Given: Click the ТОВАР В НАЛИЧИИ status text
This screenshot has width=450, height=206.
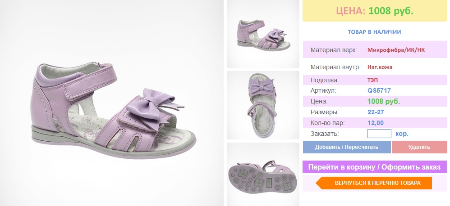Looking at the screenshot, I should tap(375, 32).
